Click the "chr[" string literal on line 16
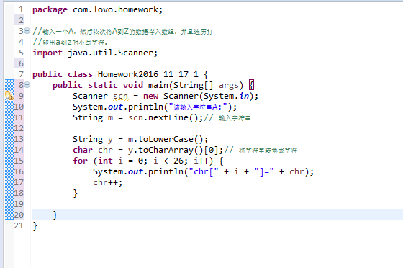Viewport: 403px width, 268px height. [204, 171]
